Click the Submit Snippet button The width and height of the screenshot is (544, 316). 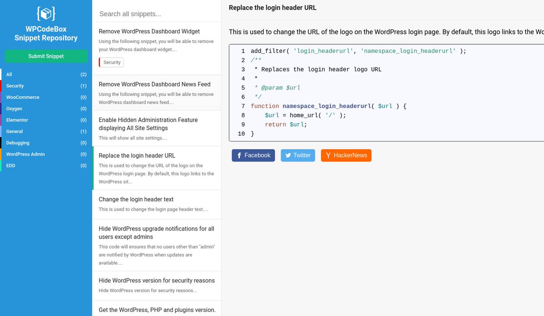tap(46, 56)
